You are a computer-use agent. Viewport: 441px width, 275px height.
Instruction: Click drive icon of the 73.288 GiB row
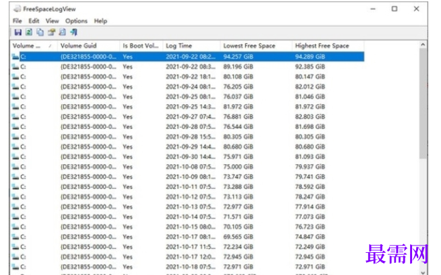(x=15, y=187)
